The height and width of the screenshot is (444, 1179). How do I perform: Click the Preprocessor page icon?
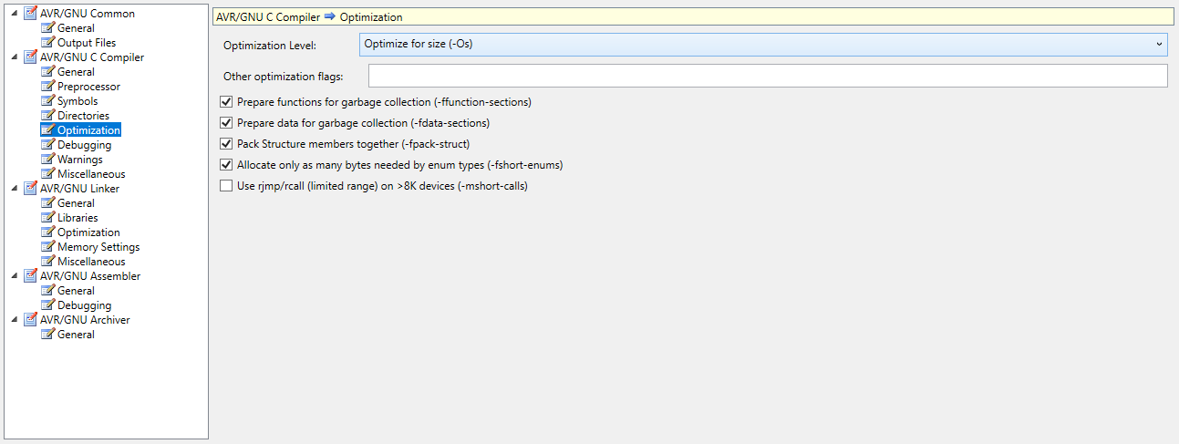pyautogui.click(x=47, y=86)
